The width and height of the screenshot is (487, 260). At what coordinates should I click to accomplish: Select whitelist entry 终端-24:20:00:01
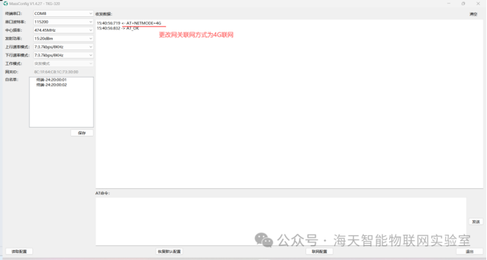pos(51,80)
